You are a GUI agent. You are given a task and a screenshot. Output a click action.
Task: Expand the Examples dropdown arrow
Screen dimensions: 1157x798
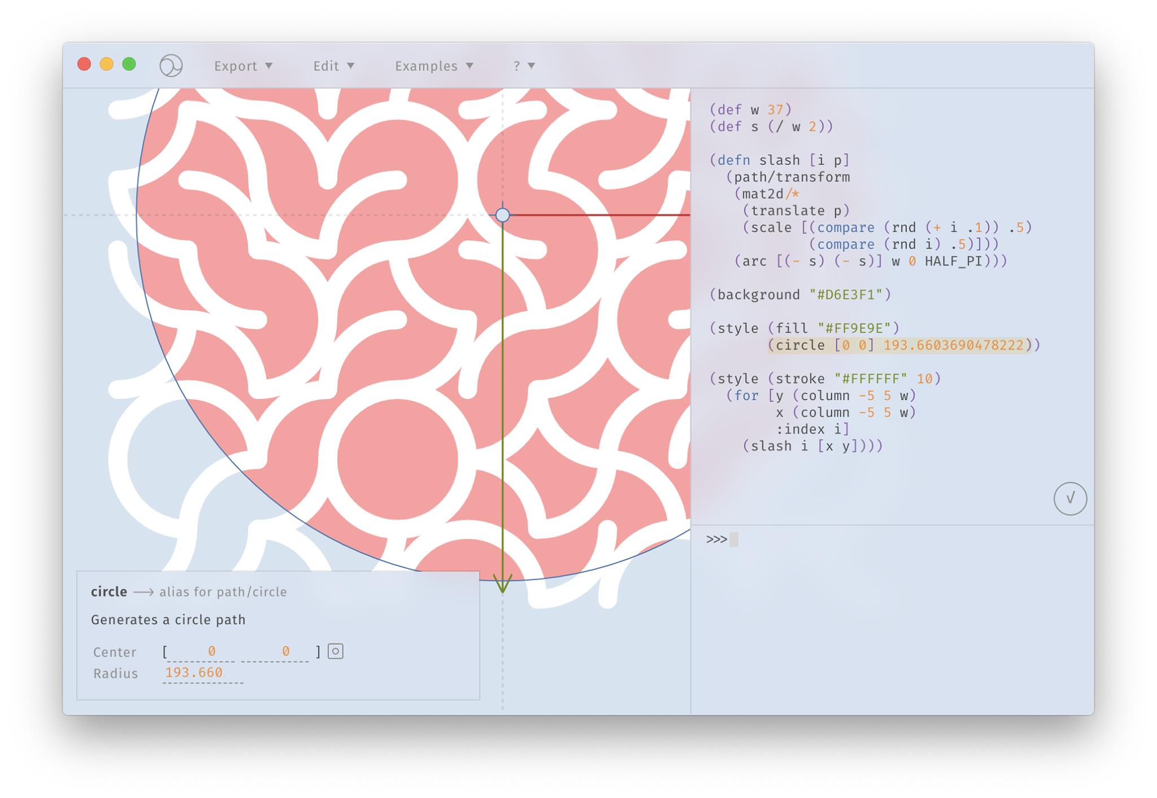[x=469, y=66]
